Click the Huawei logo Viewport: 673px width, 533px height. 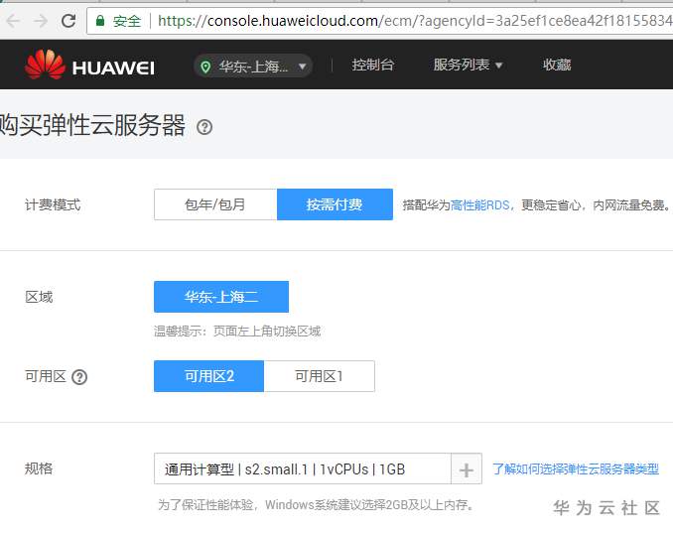click(89, 65)
